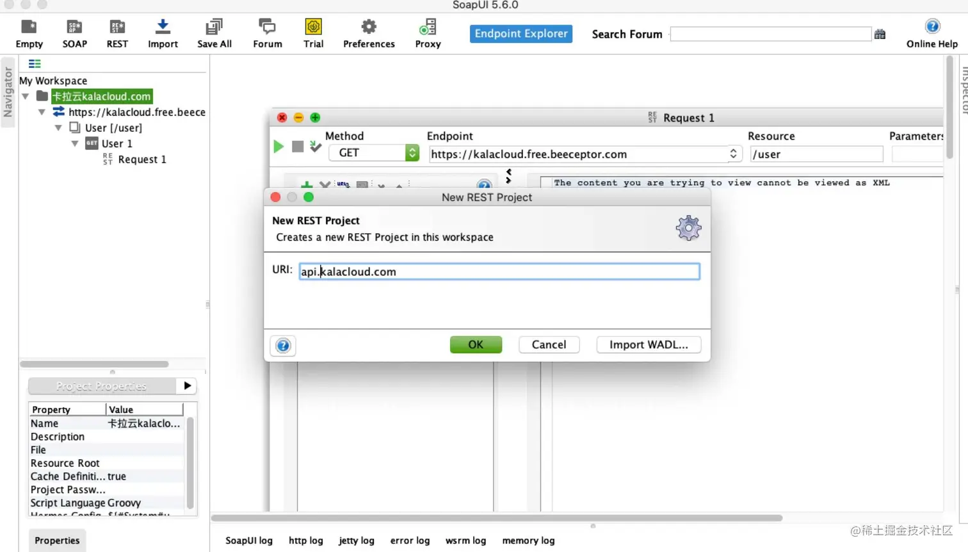Screen dimensions: 968x552
Task: Open the Endpoint Explorer button
Action: (521, 33)
